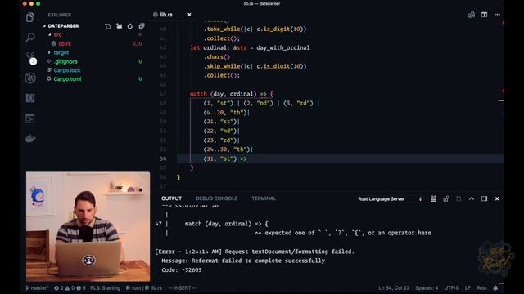The image size is (524, 294).
Task: Click the -- INSERT -- vim mode indicator
Action: (x=183, y=287)
